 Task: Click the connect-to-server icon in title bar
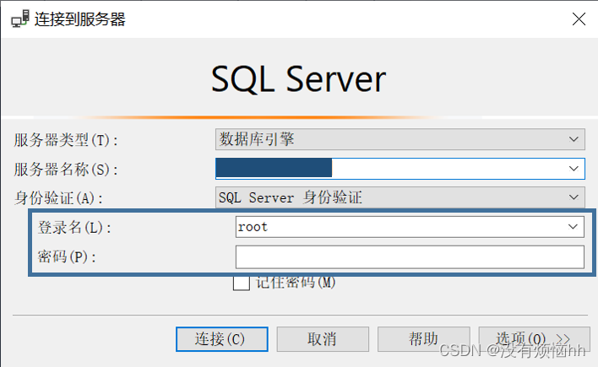(19, 19)
